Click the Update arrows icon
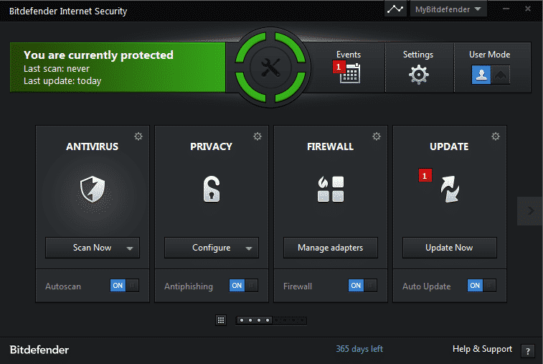The image size is (543, 364). 450,189
